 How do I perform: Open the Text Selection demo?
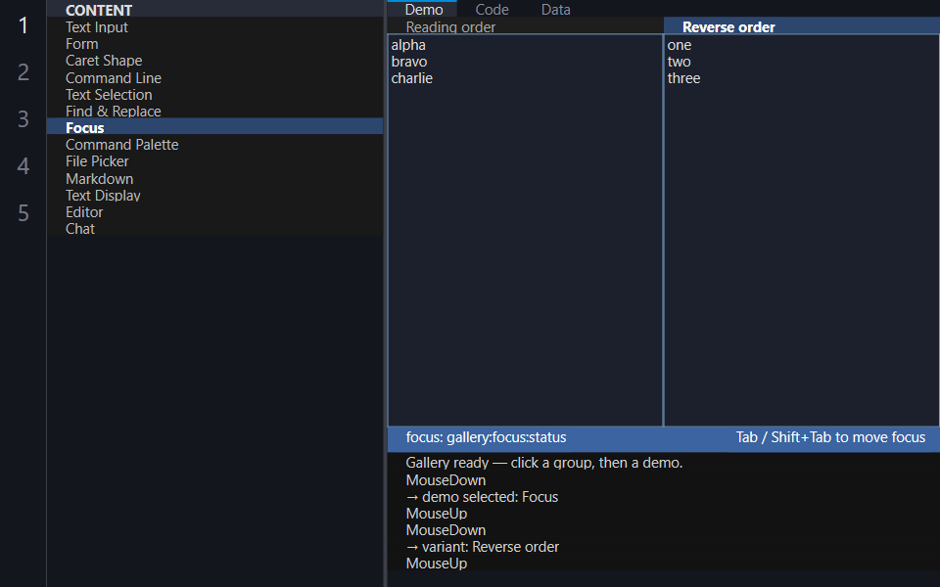pyautogui.click(x=214, y=95)
